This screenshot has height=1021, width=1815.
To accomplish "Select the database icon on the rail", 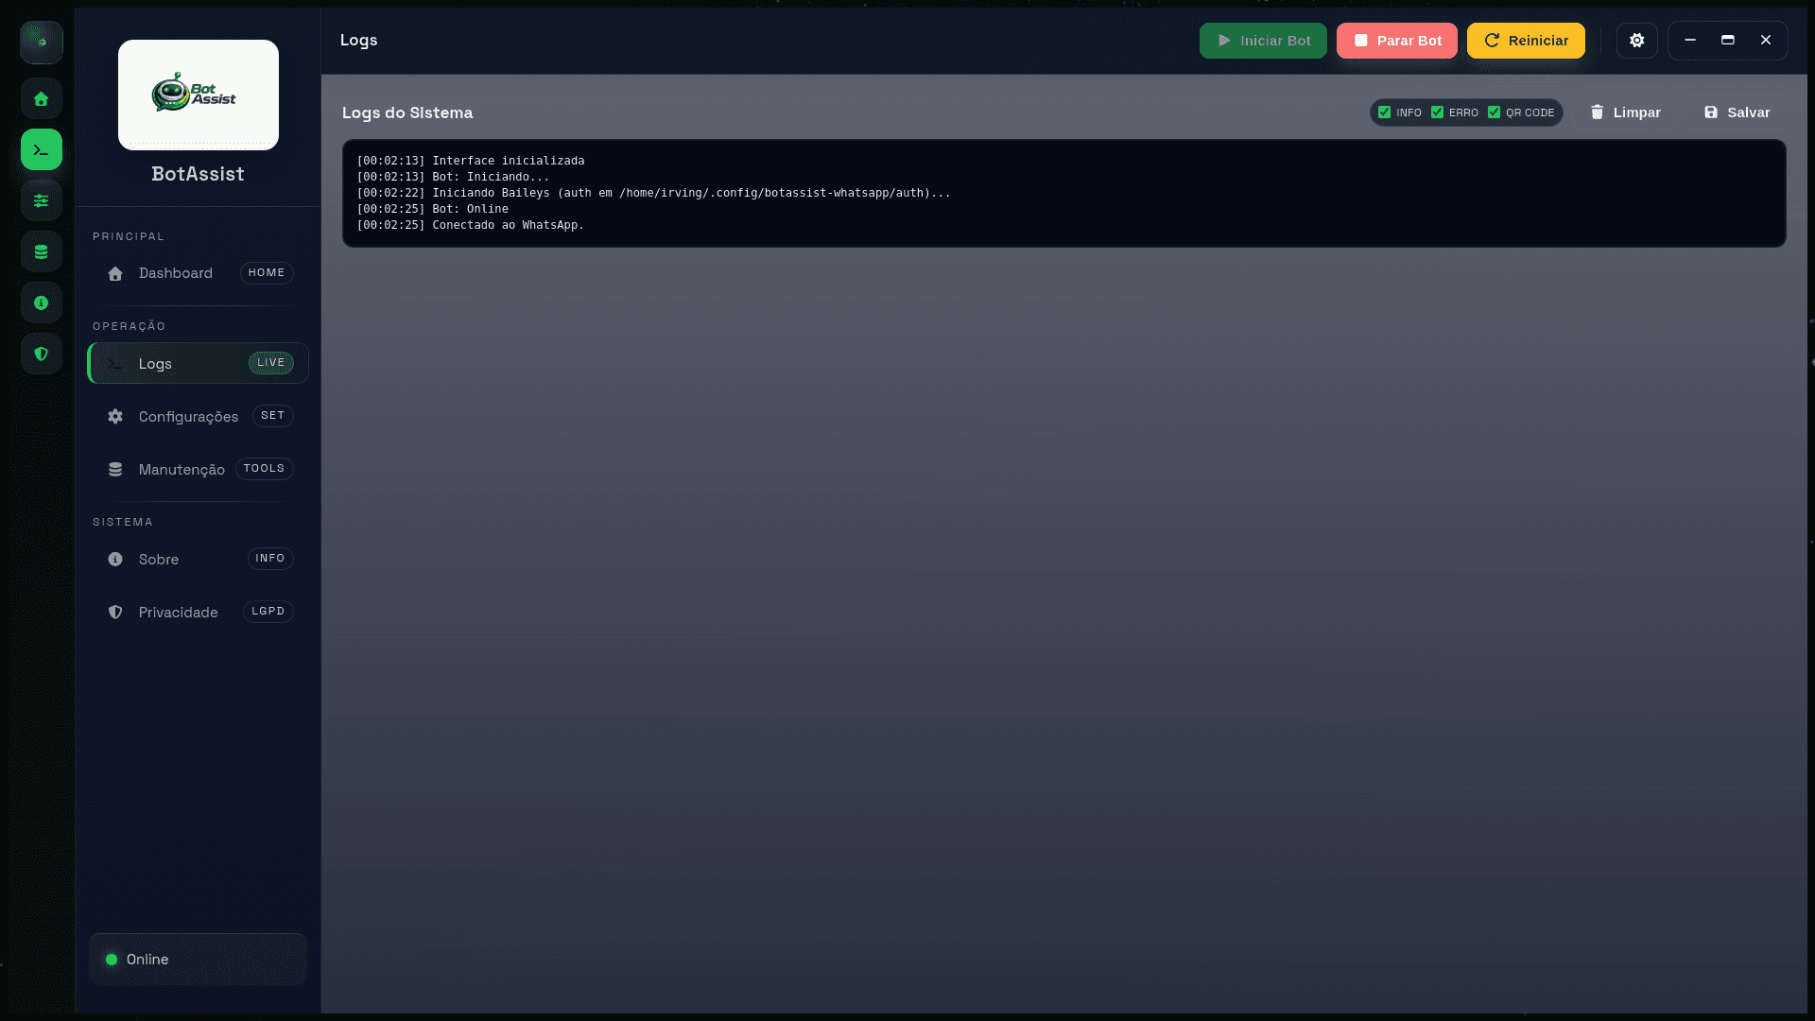I will (x=41, y=251).
